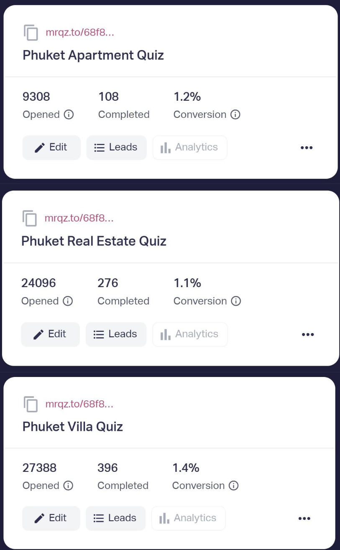Expand the three-dot menu on Phuket Real Estate Quiz
This screenshot has width=340, height=550.
[308, 334]
